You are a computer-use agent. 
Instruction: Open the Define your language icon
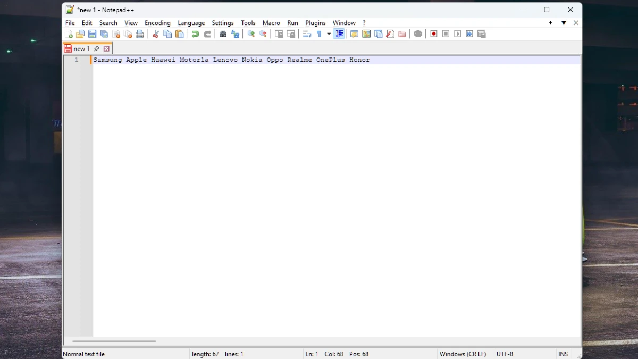354,34
